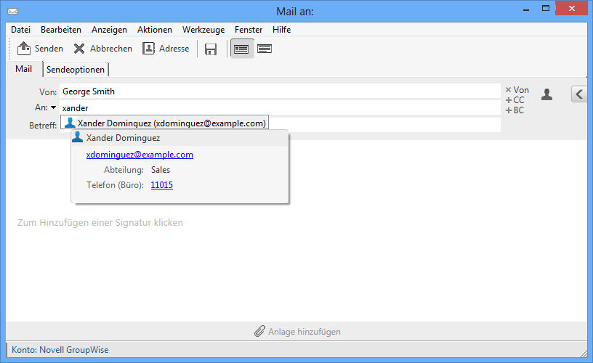
Task: Open the Hilfe menu
Action: [281, 30]
